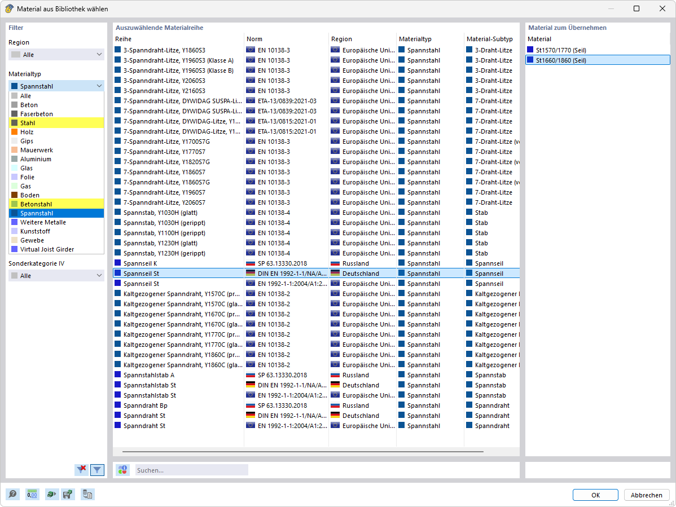Pick Holz from the material type list
This screenshot has height=507, width=676.
point(56,132)
